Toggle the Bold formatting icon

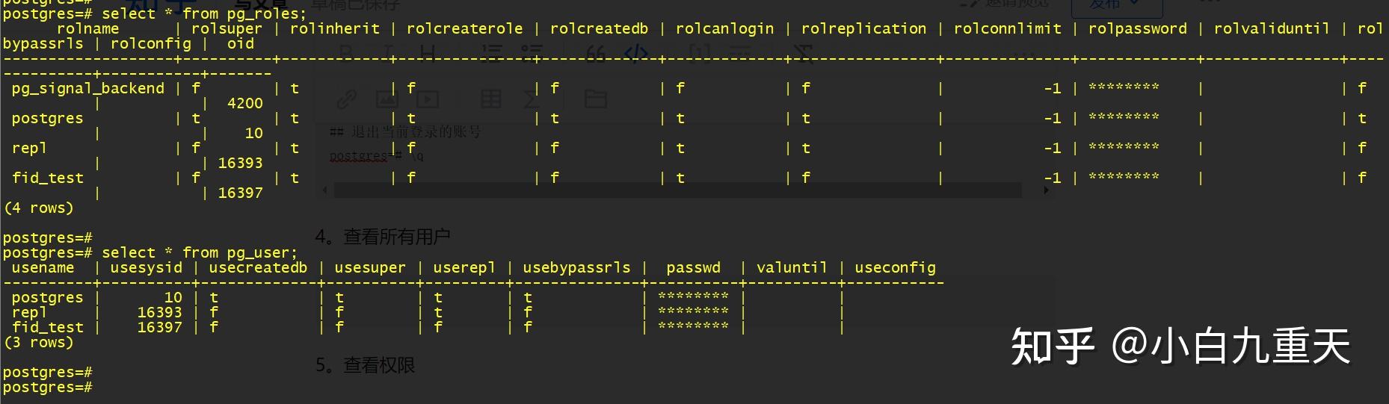[x=346, y=53]
